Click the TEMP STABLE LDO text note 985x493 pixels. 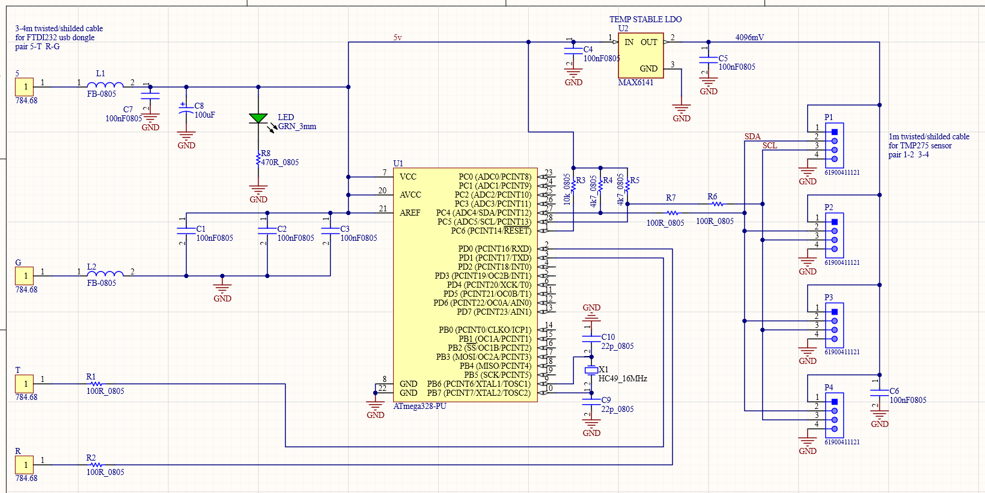point(645,19)
